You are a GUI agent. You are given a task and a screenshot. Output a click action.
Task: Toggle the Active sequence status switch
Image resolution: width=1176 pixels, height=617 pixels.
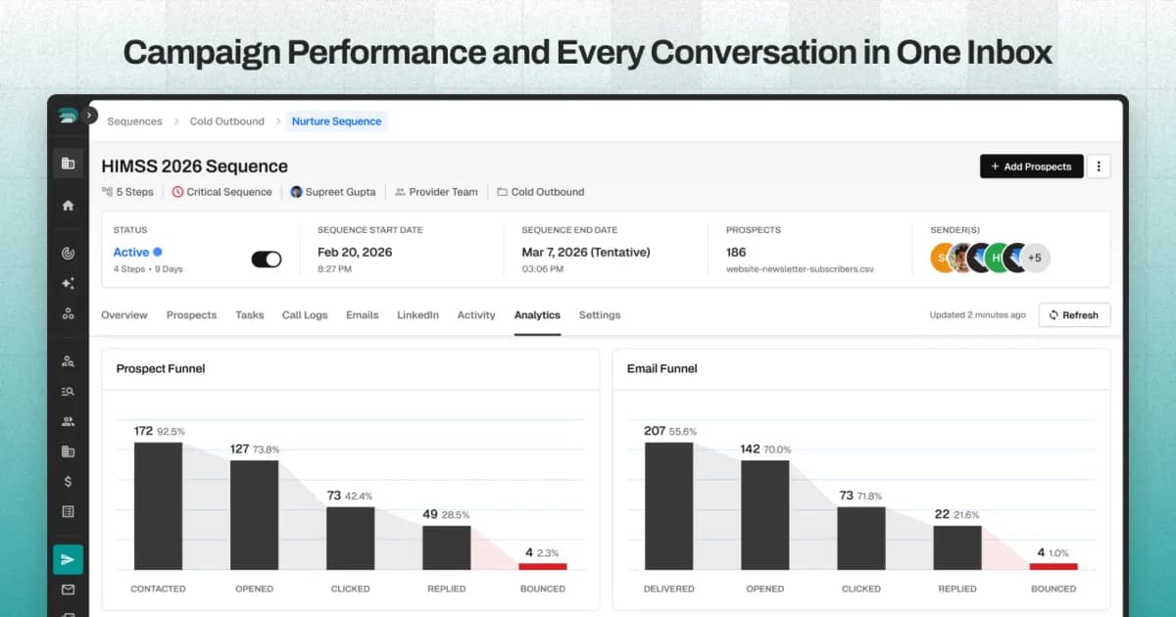pyautogui.click(x=267, y=260)
